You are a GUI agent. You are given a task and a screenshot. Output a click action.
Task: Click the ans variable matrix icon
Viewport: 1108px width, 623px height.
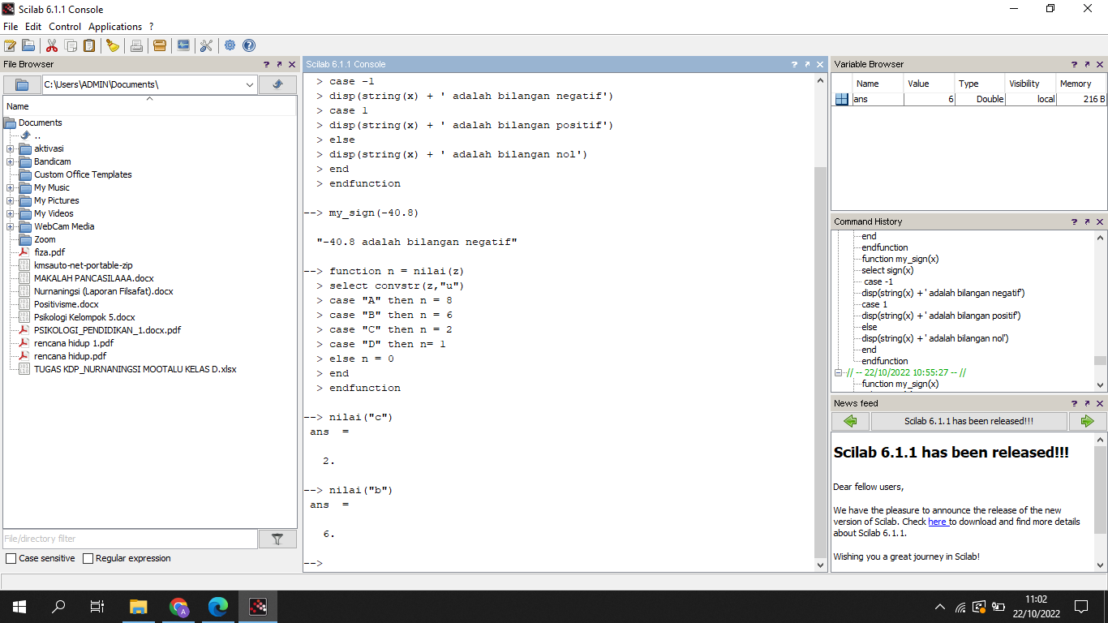842,99
